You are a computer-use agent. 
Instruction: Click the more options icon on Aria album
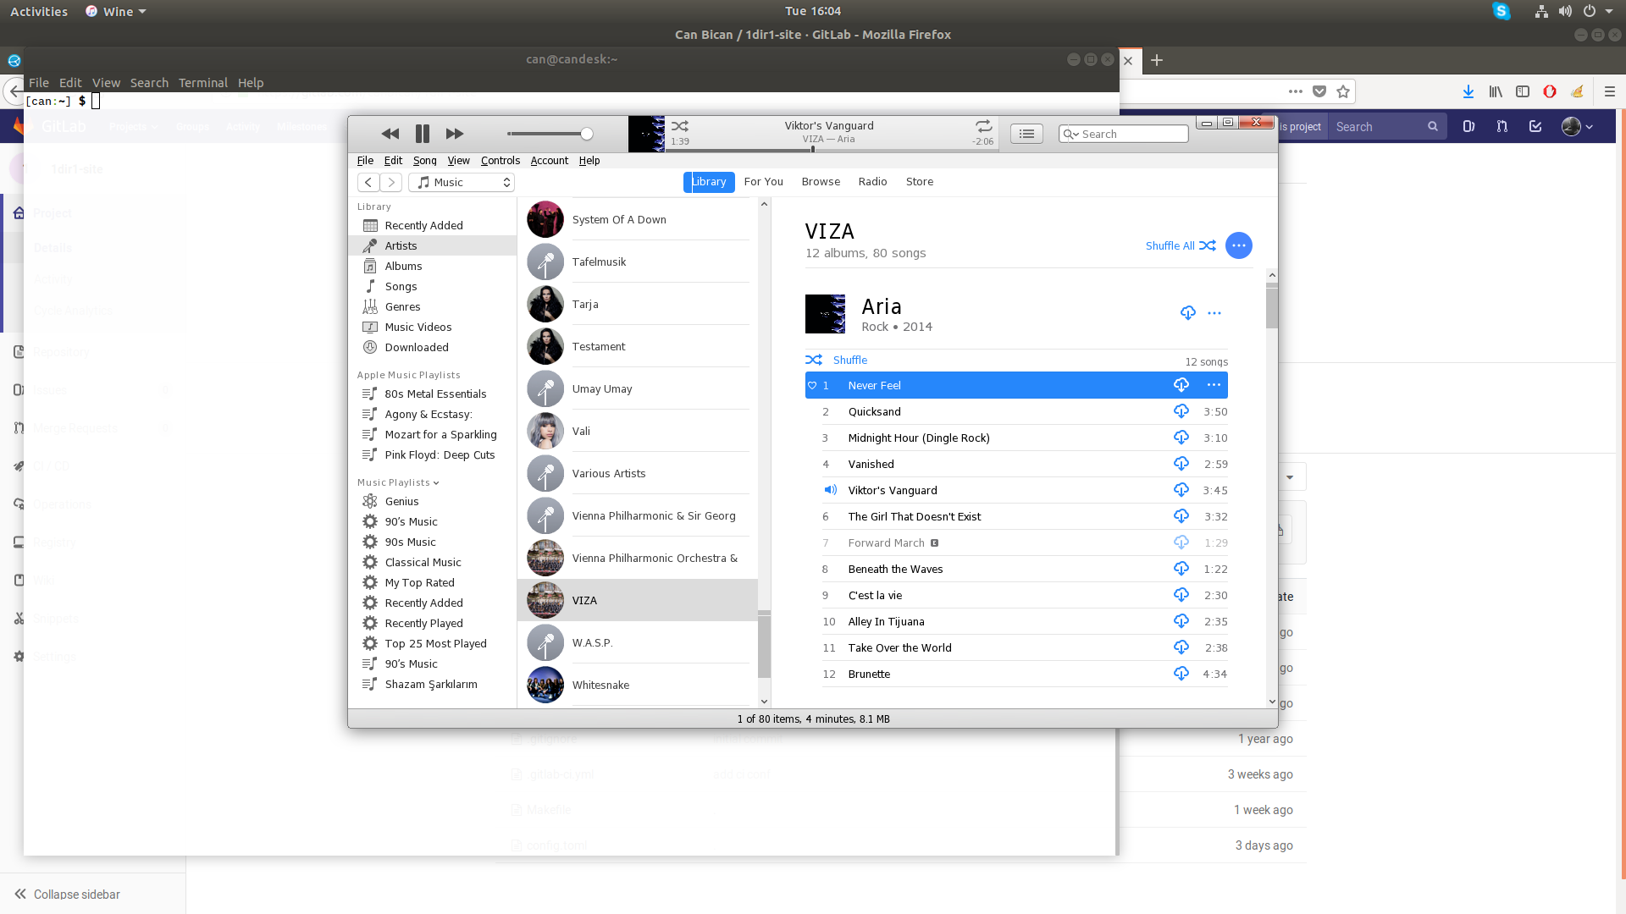click(x=1215, y=312)
